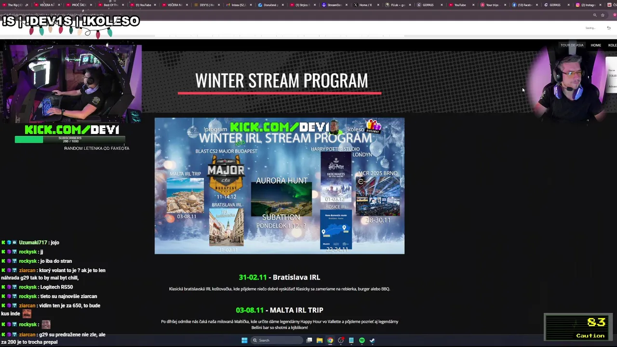
Task: Click the subscribers progress bar 266 / 1000
Action: (x=70, y=140)
